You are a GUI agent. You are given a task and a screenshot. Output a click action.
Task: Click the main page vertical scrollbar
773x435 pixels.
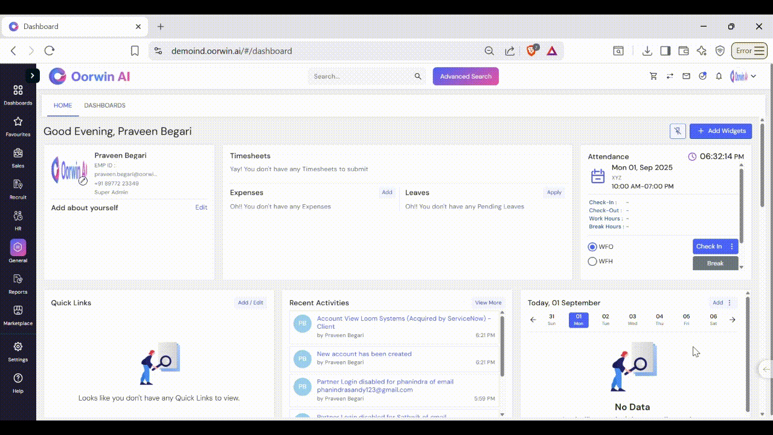point(762,166)
